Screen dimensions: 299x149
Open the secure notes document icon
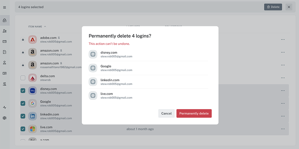pos(5,52)
